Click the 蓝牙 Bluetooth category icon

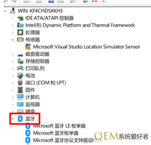tap(20, 119)
